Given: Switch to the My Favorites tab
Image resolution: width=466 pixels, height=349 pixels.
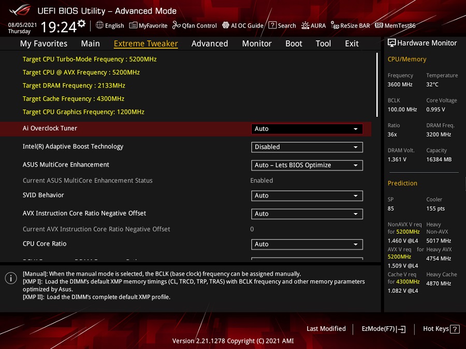Looking at the screenshot, I should (x=43, y=43).
